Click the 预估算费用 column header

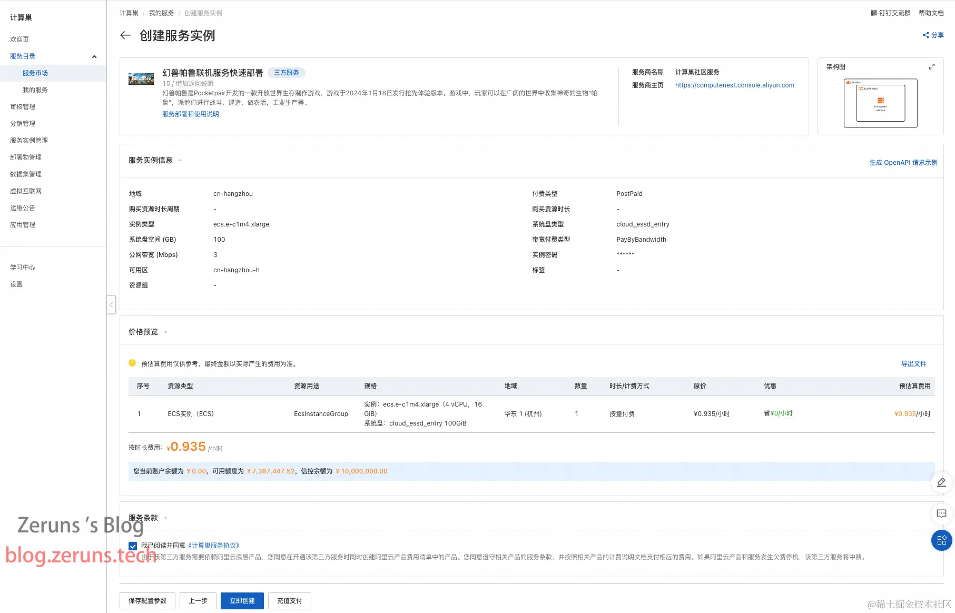[x=914, y=386]
